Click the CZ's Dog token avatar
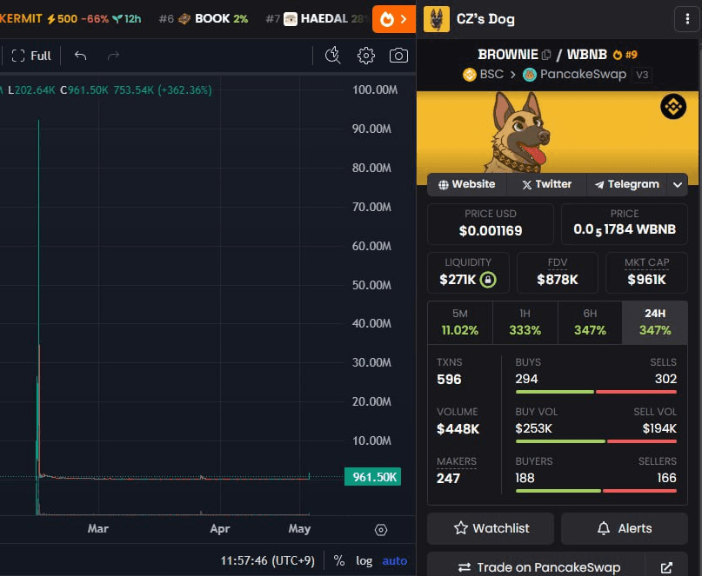702x576 pixels. [437, 19]
